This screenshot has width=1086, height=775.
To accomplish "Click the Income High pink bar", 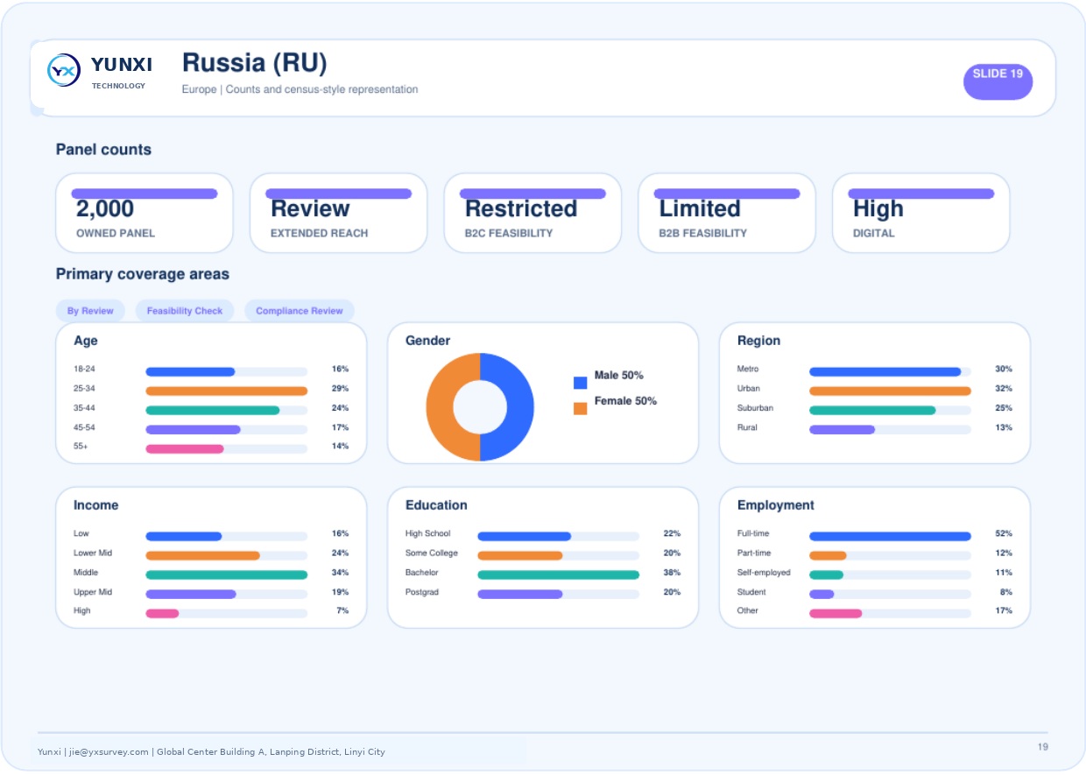I will click(x=162, y=613).
